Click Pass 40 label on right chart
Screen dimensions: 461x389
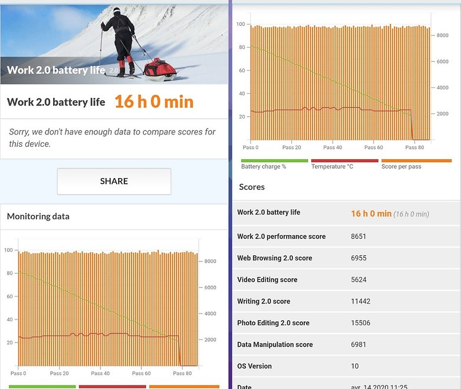pyautogui.click(x=332, y=147)
